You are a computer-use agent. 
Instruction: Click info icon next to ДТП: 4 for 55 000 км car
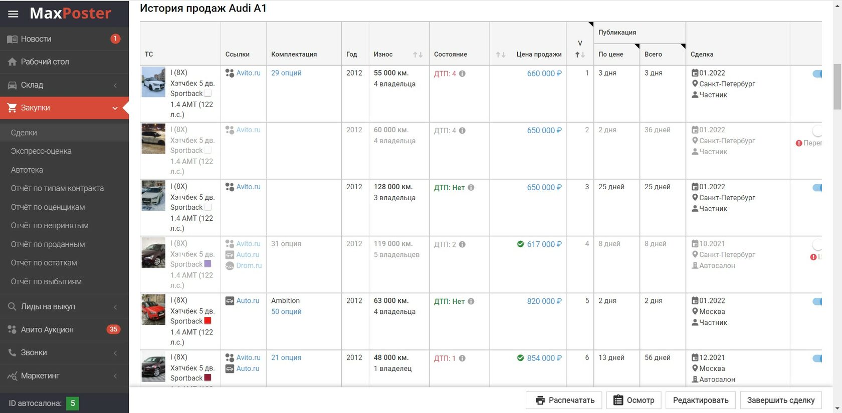point(462,74)
